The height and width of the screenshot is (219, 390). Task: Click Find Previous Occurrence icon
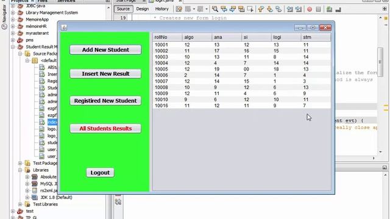coord(224,9)
